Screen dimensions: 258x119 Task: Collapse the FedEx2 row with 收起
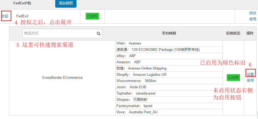pos(5,16)
